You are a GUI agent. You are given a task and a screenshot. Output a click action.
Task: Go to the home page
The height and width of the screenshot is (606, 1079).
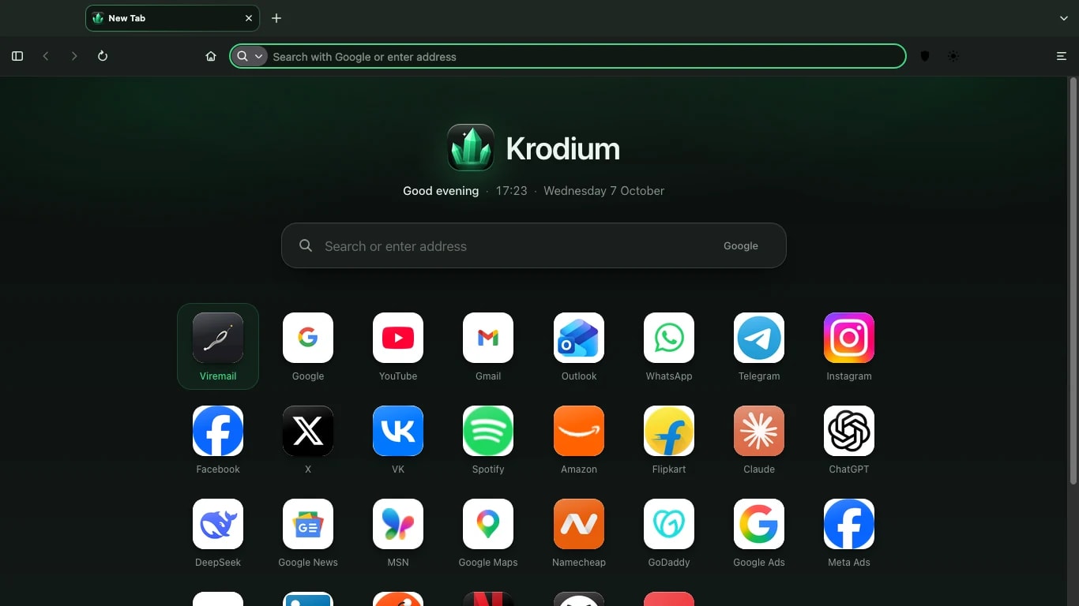point(211,56)
